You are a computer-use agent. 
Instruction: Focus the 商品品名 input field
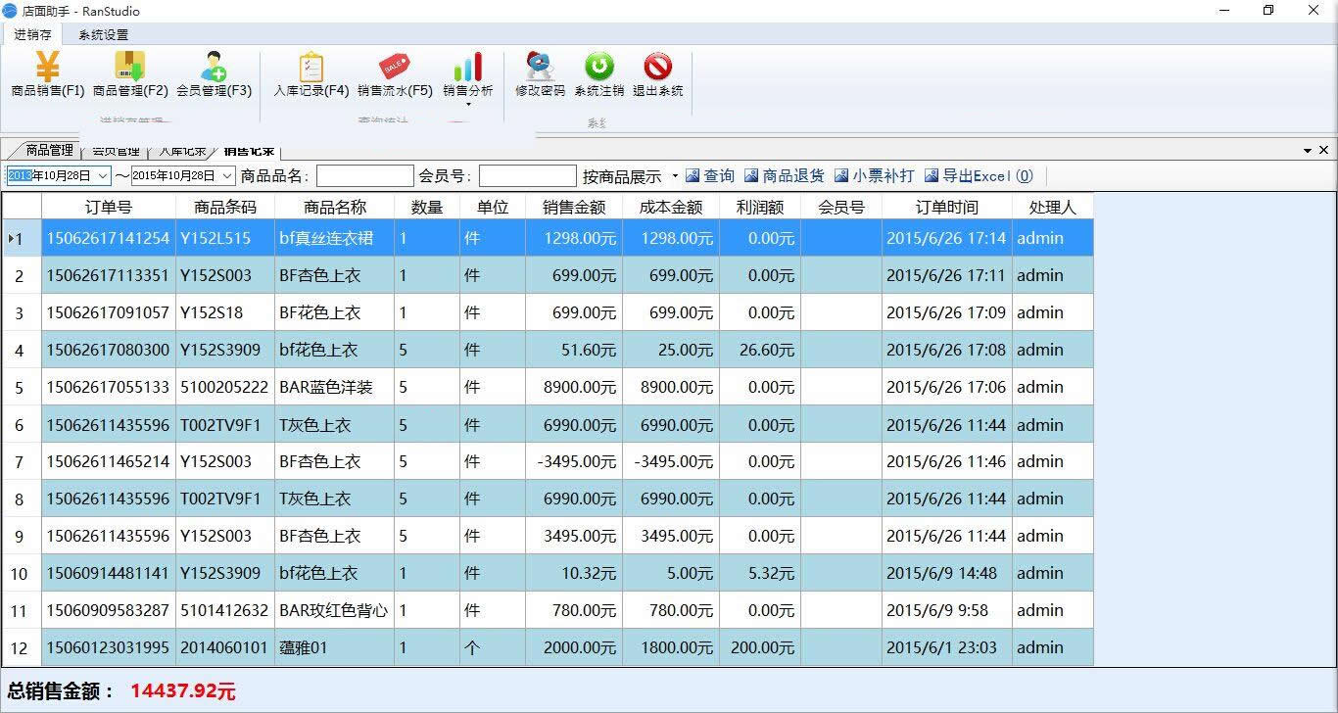[x=365, y=176]
